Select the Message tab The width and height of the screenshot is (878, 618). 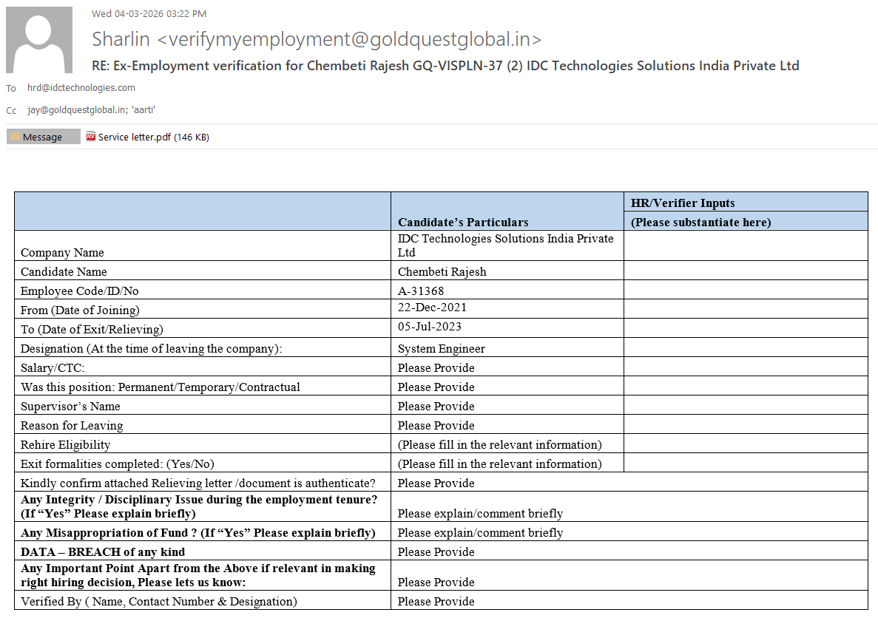point(43,137)
